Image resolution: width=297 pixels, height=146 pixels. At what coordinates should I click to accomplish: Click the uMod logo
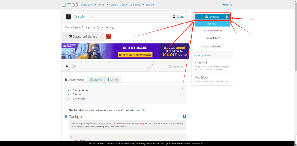70,5
